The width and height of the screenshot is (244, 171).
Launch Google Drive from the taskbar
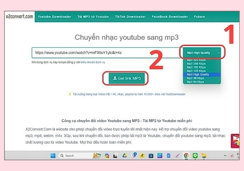tap(124, 156)
